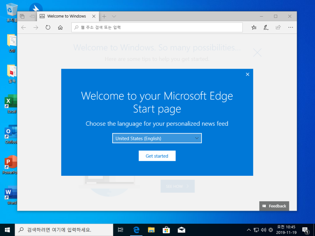Select the Outlook desktop shortcut
This screenshot has width=315, height=236.
11,134
